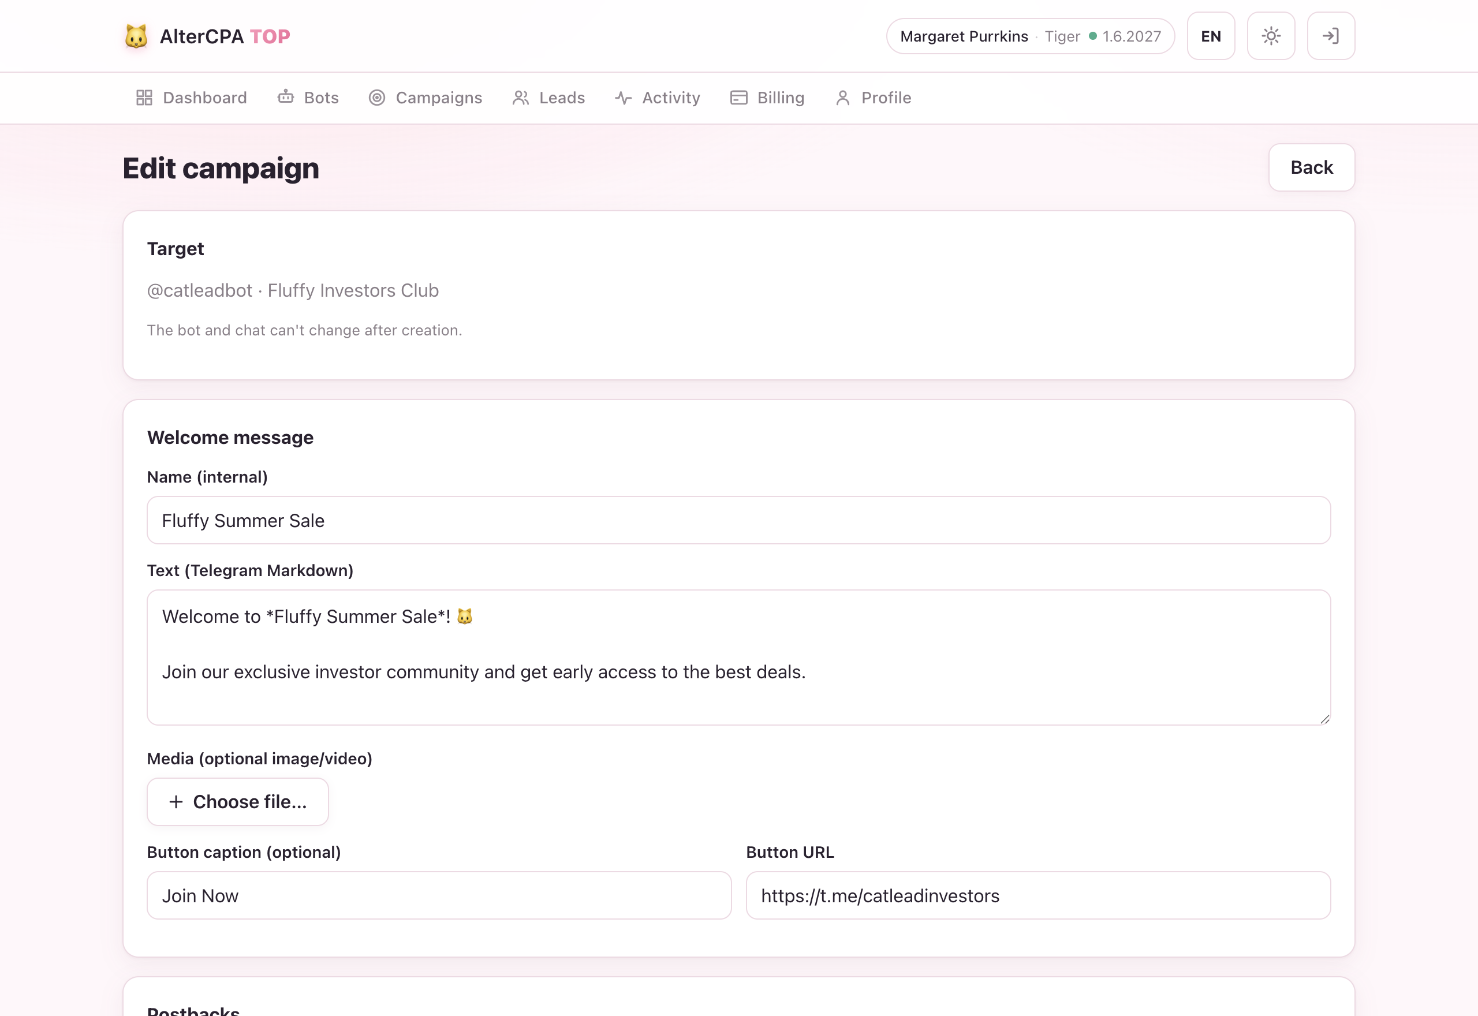Screen dimensions: 1478x1016
Task: Click the '@catleadbot · Fluffy Investors Club' text
Action: (x=293, y=290)
